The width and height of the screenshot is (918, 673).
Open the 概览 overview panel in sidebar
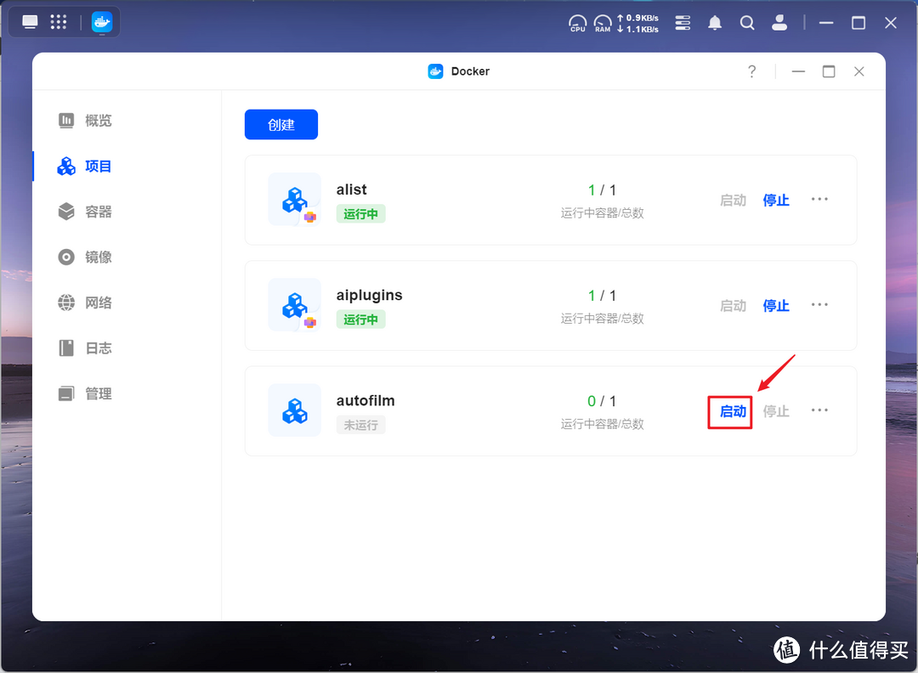tap(98, 120)
